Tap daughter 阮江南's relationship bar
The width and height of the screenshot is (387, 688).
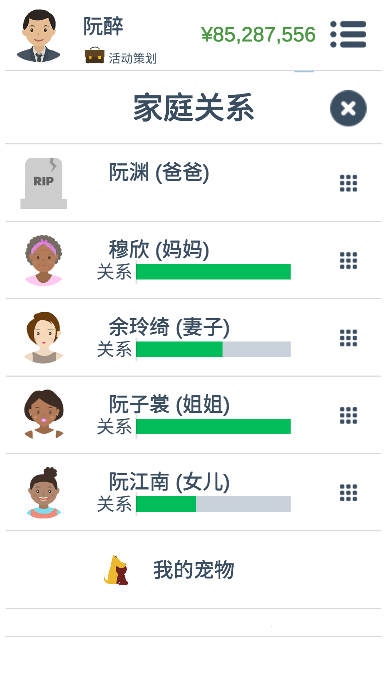[x=213, y=504]
